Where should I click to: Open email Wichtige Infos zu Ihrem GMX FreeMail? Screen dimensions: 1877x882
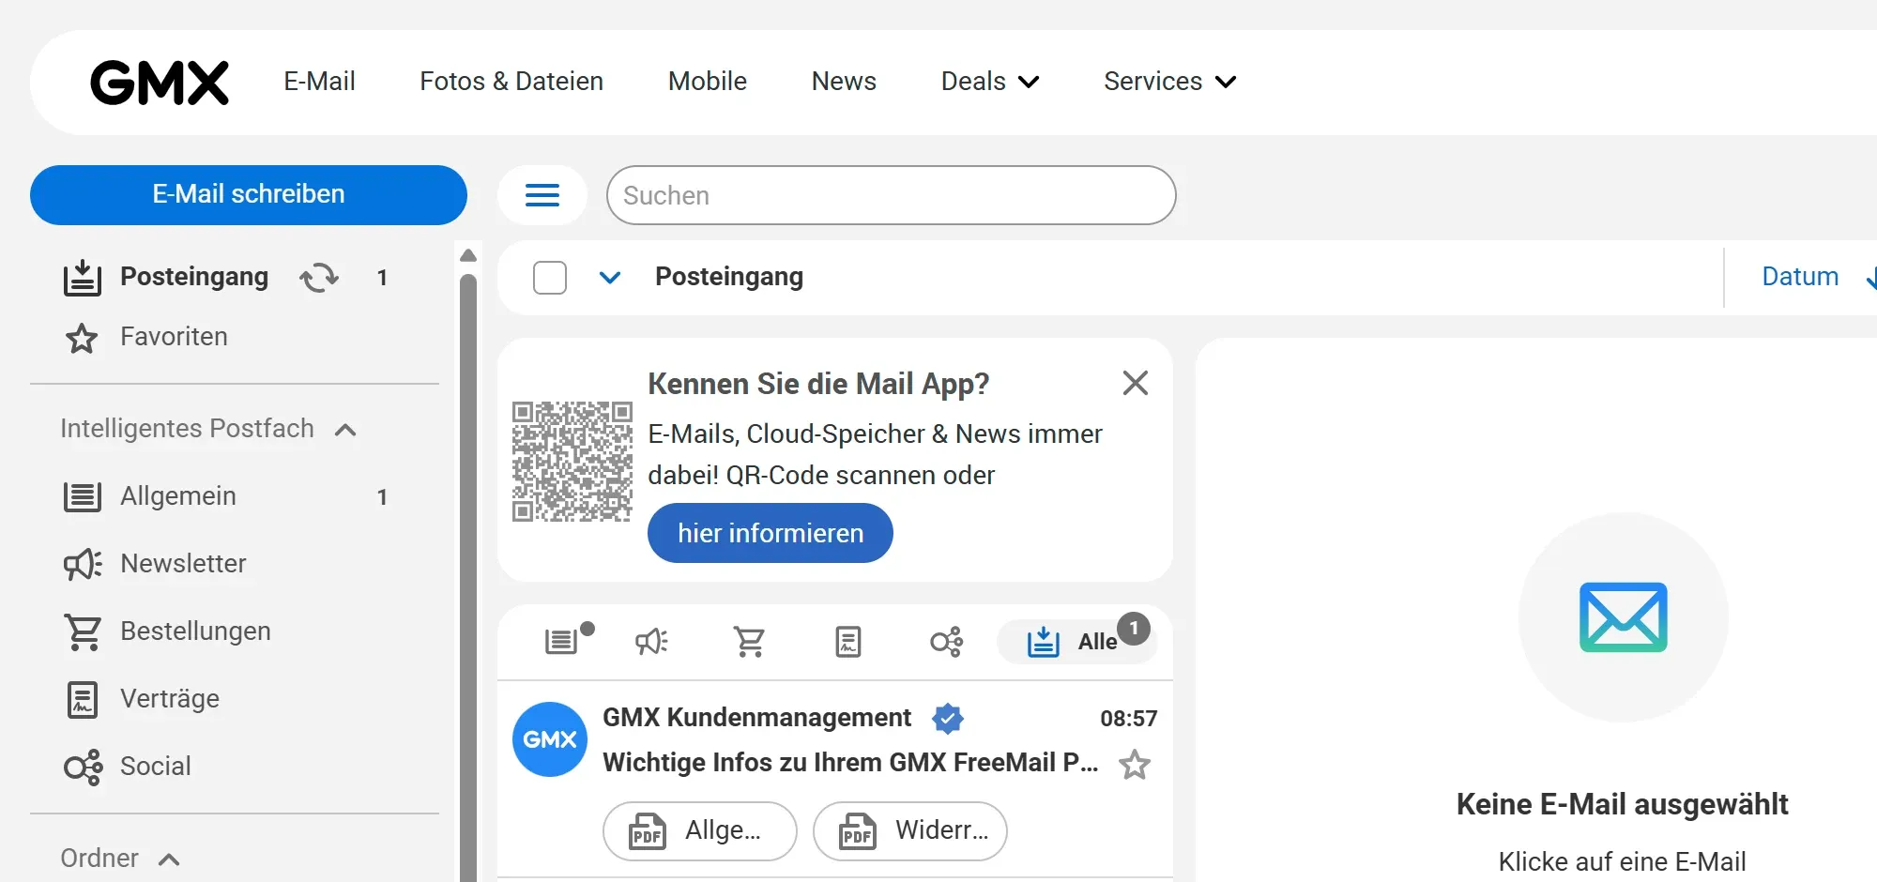(850, 763)
